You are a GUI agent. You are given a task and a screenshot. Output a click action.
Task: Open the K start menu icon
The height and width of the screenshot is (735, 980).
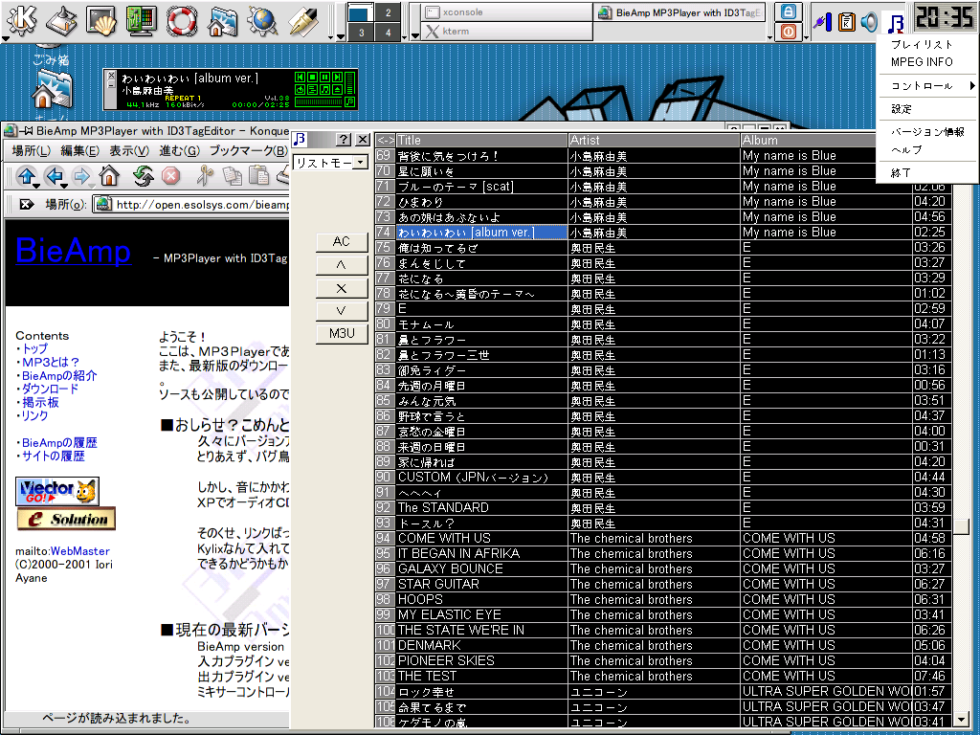tap(21, 19)
